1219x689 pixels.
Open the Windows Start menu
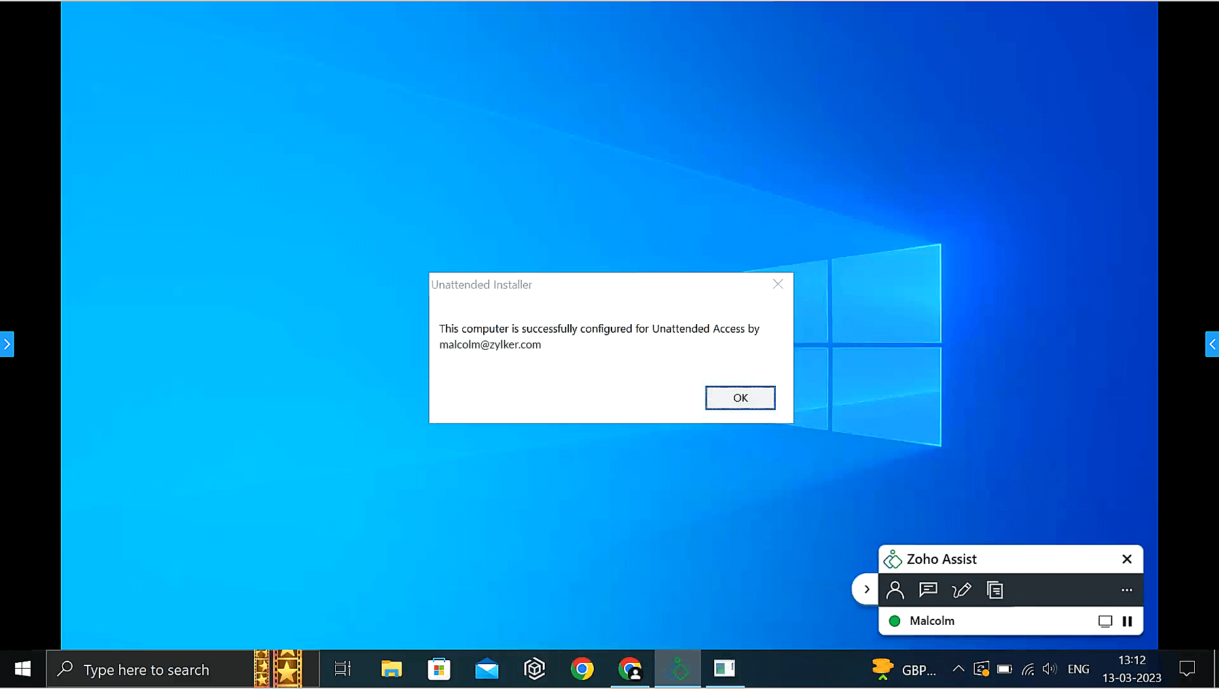pyautogui.click(x=22, y=669)
